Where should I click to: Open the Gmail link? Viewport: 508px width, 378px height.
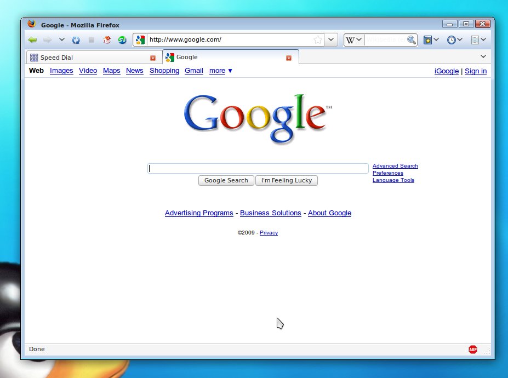(x=194, y=71)
